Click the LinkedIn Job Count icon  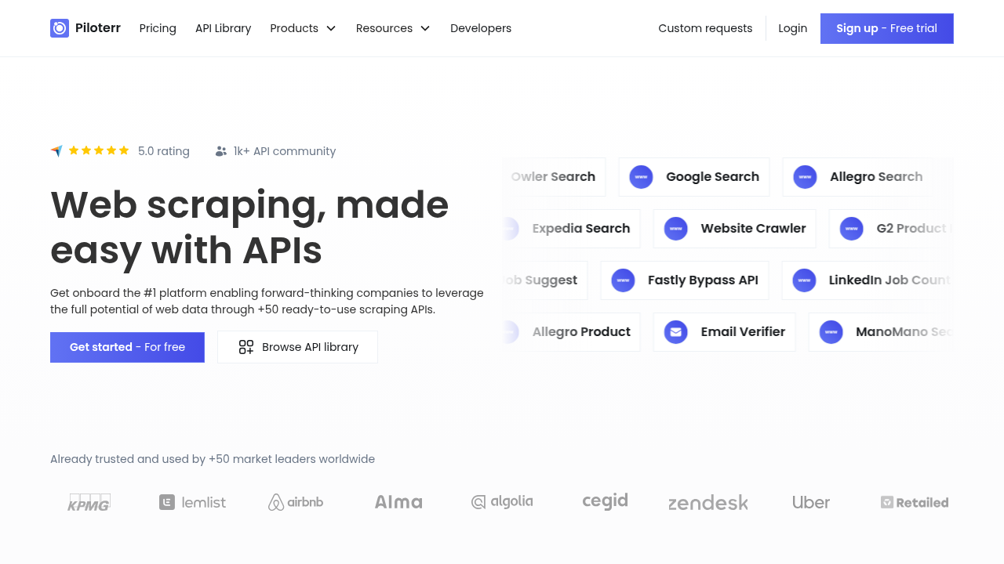(x=804, y=280)
